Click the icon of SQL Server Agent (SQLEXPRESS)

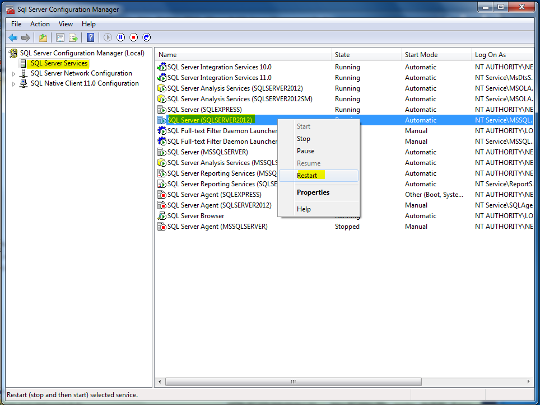tap(162, 195)
